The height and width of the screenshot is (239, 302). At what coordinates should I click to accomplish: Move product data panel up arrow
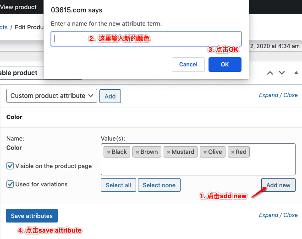pyautogui.click(x=270, y=73)
